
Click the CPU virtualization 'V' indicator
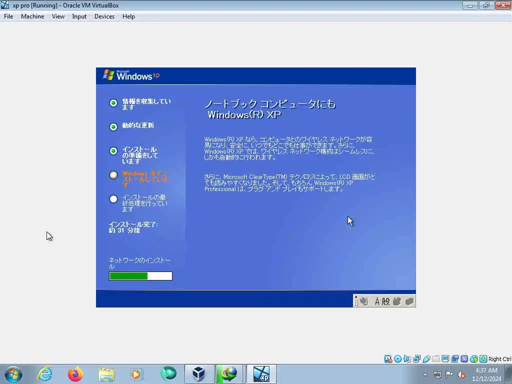click(464, 359)
